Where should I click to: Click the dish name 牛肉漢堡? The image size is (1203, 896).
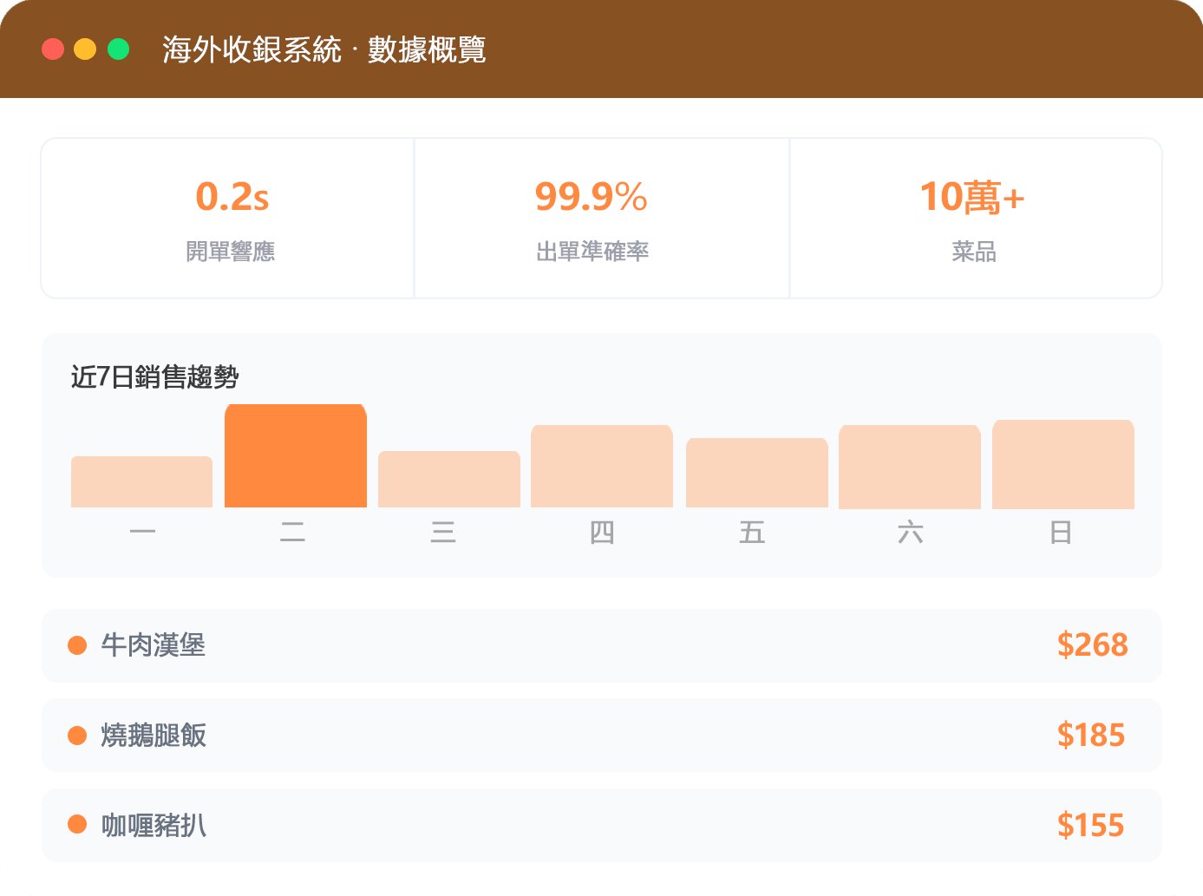click(x=154, y=645)
